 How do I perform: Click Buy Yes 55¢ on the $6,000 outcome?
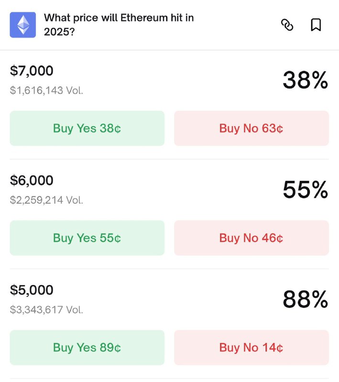click(87, 238)
